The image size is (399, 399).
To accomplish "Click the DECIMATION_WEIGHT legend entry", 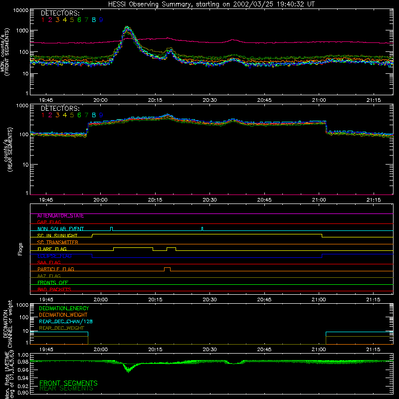I will click(63, 315).
